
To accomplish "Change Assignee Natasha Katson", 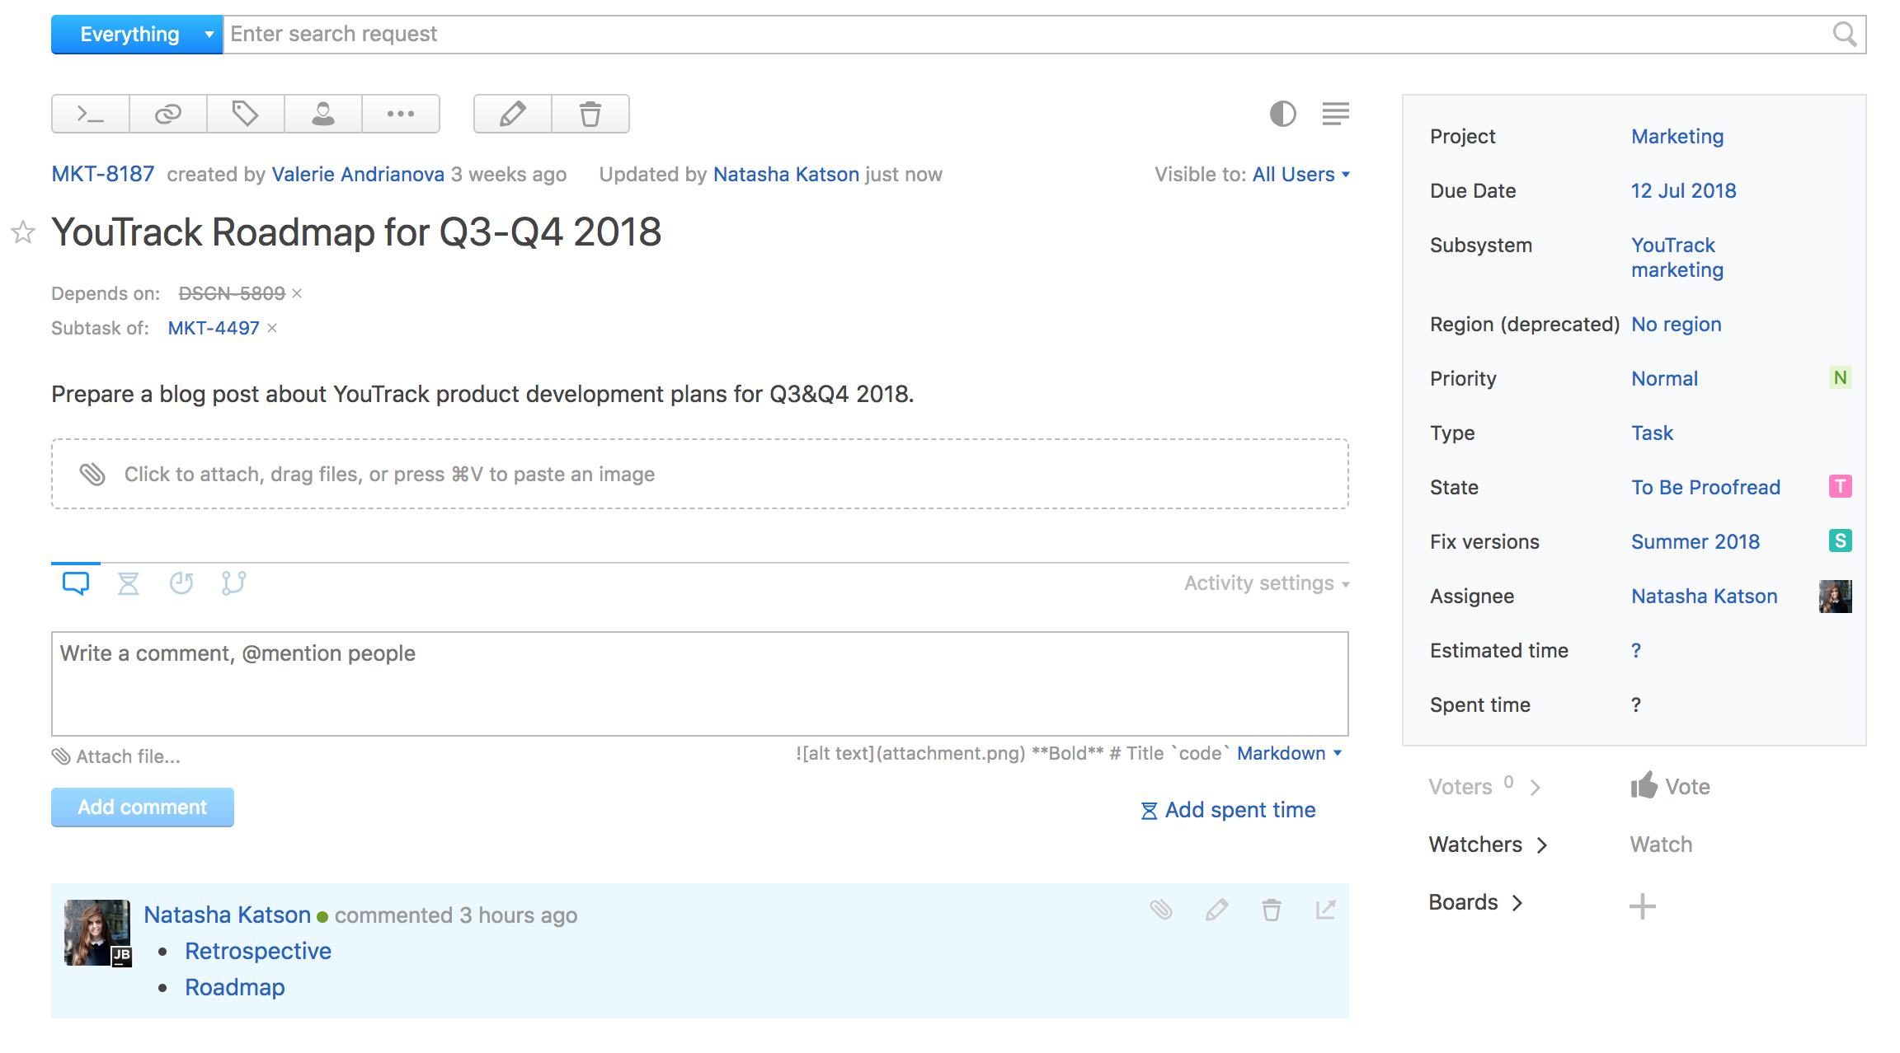I will [x=1704, y=597].
